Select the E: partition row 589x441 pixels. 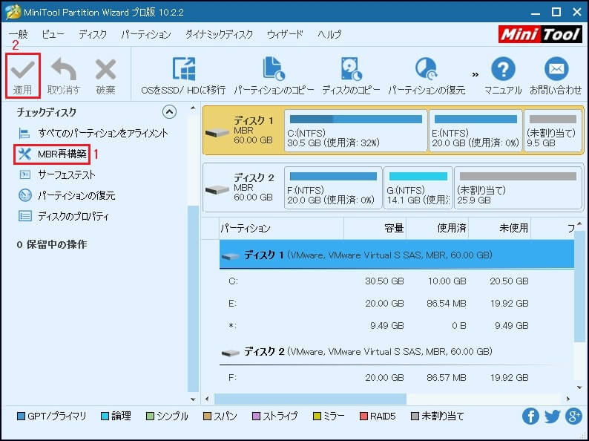tap(397, 303)
